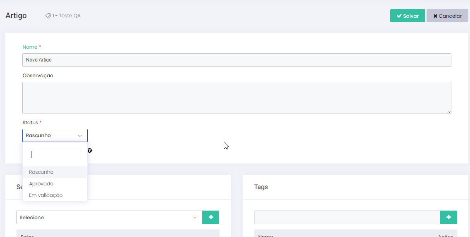
Task: Click the help question mark icon
Action: (90, 151)
